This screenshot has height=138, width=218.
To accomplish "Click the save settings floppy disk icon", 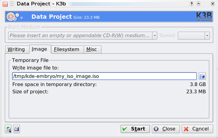I will [17, 129].
